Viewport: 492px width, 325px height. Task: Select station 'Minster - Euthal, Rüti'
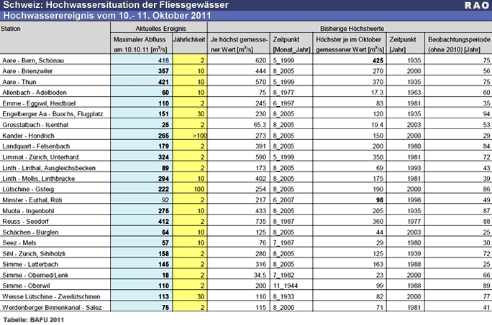pos(32,200)
